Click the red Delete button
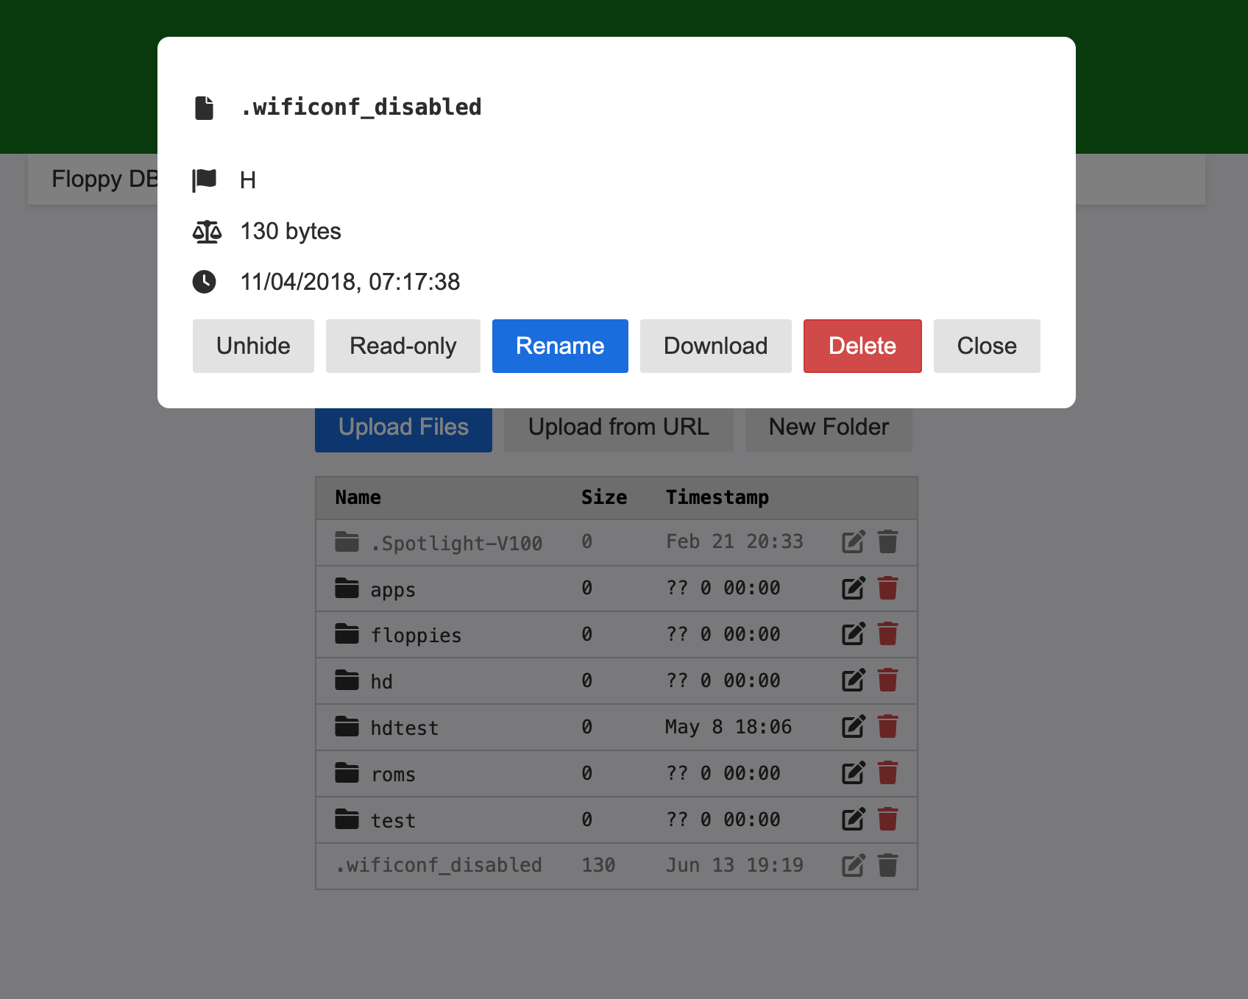 click(862, 346)
